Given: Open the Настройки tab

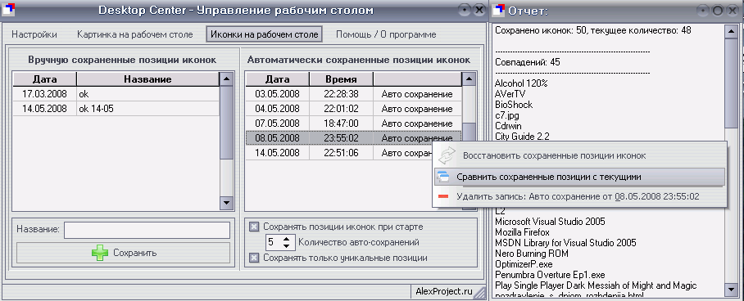Looking at the screenshot, I should click(x=34, y=34).
